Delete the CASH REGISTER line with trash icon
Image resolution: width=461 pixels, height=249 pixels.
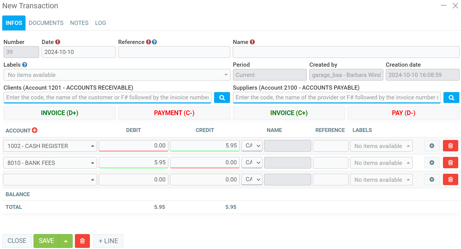[450, 146]
